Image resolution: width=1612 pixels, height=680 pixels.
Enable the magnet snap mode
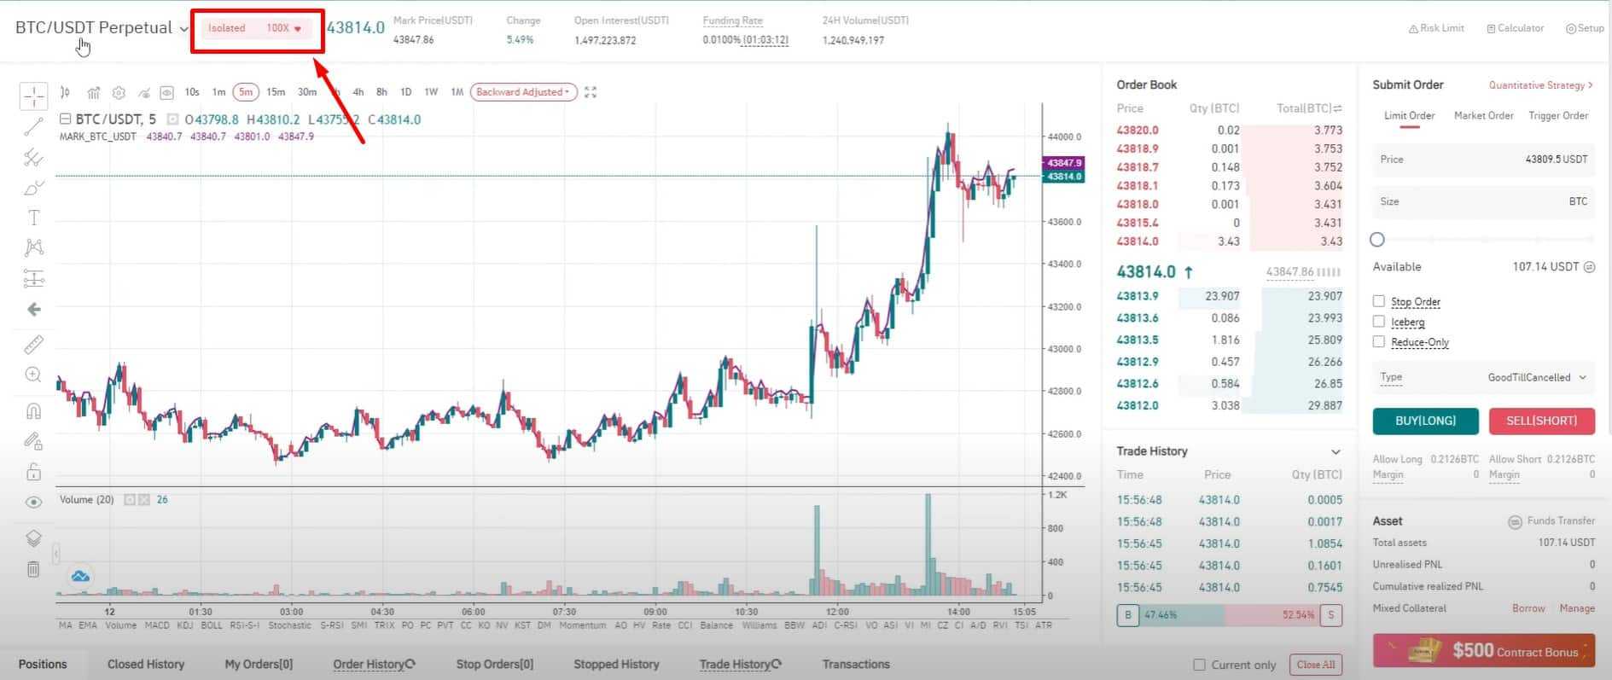33,411
